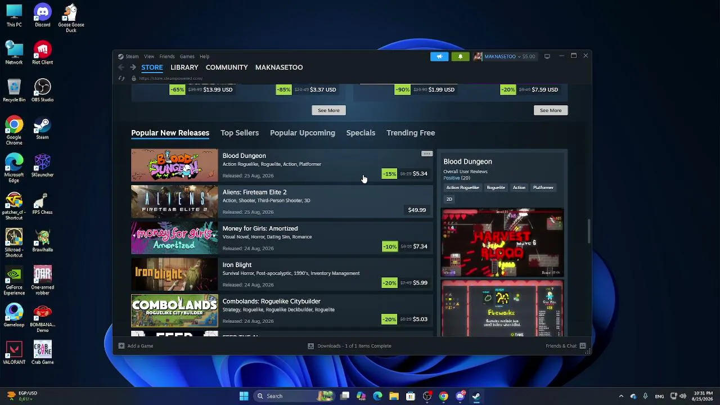Open Money for Girls: Amortized listing
This screenshot has height=405, width=720.
point(282,238)
